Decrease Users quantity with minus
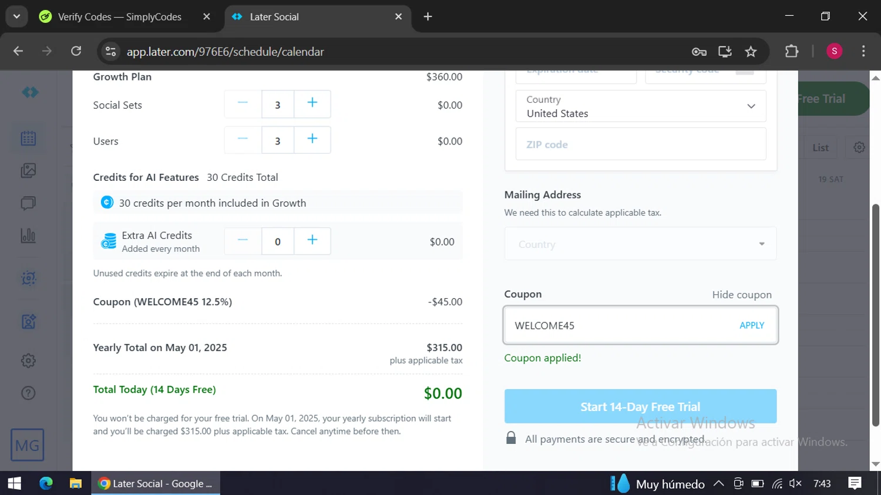881x495 pixels. (243, 140)
